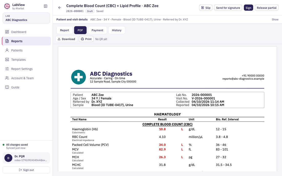Screen dimensions: 282x176
Task: Click the Draft status badge
Action: pos(90,11)
